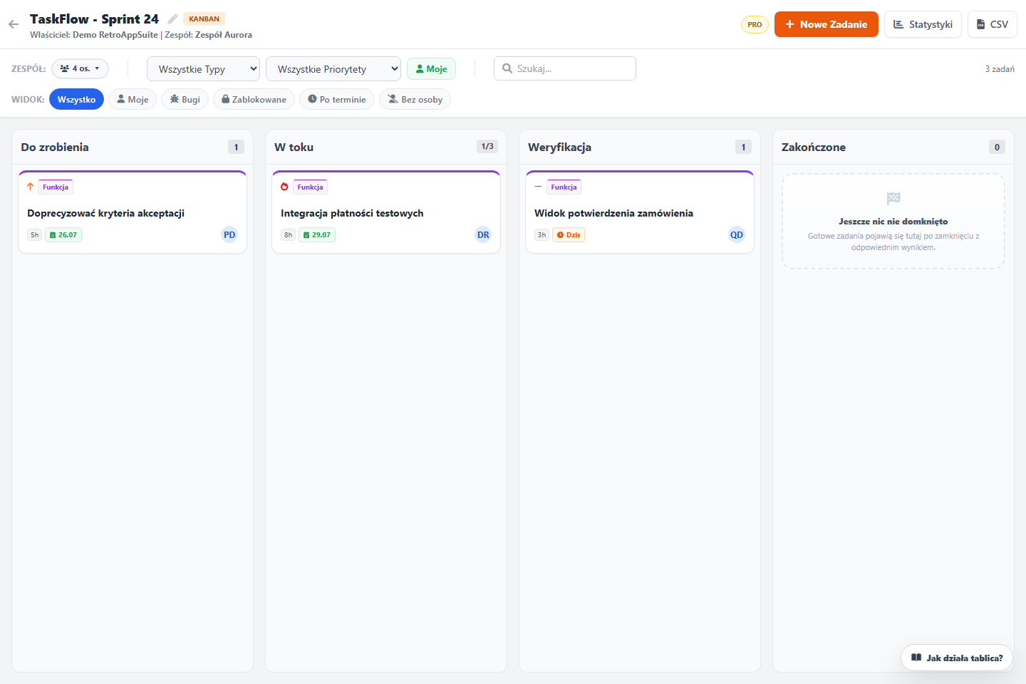Switch to Bez osoby view
Screen dimensions: 1026x684
pyautogui.click(x=415, y=99)
